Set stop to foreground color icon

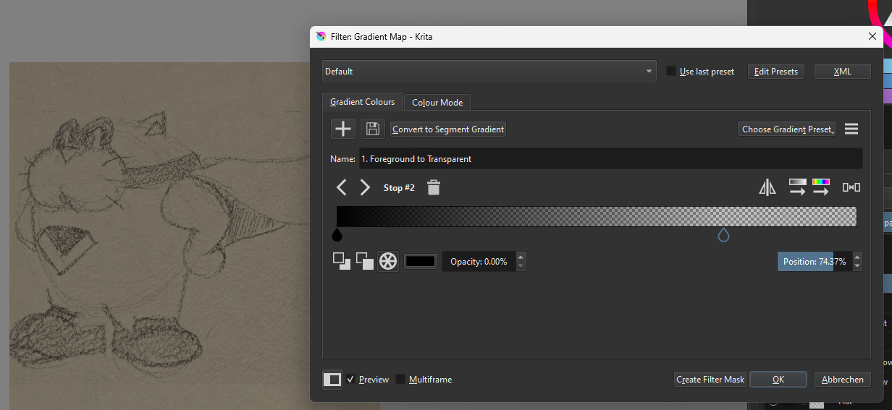click(341, 262)
